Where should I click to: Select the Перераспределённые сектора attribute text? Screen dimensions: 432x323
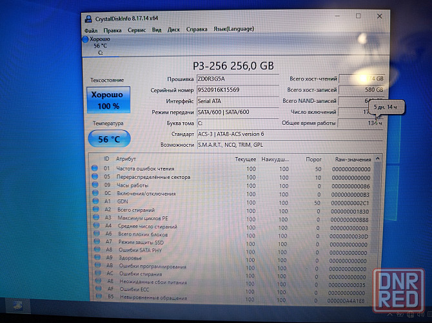tap(153, 177)
